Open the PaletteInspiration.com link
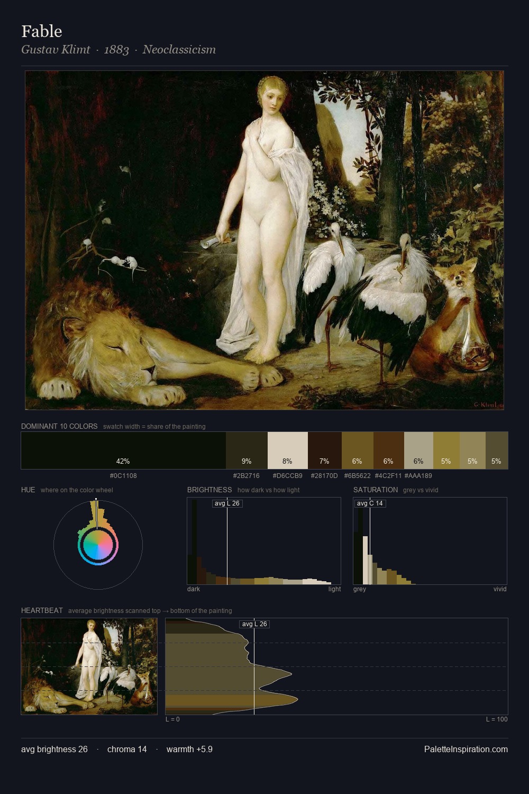Viewport: 529px width, 794px height. pos(466,749)
